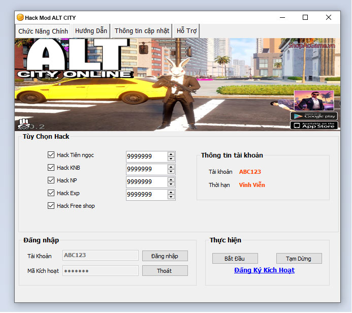Increase Hack Tiên ngọc value with up arrow

(x=171, y=154)
